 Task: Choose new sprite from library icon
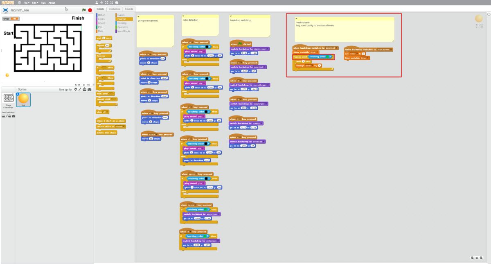pyautogui.click(x=75, y=89)
